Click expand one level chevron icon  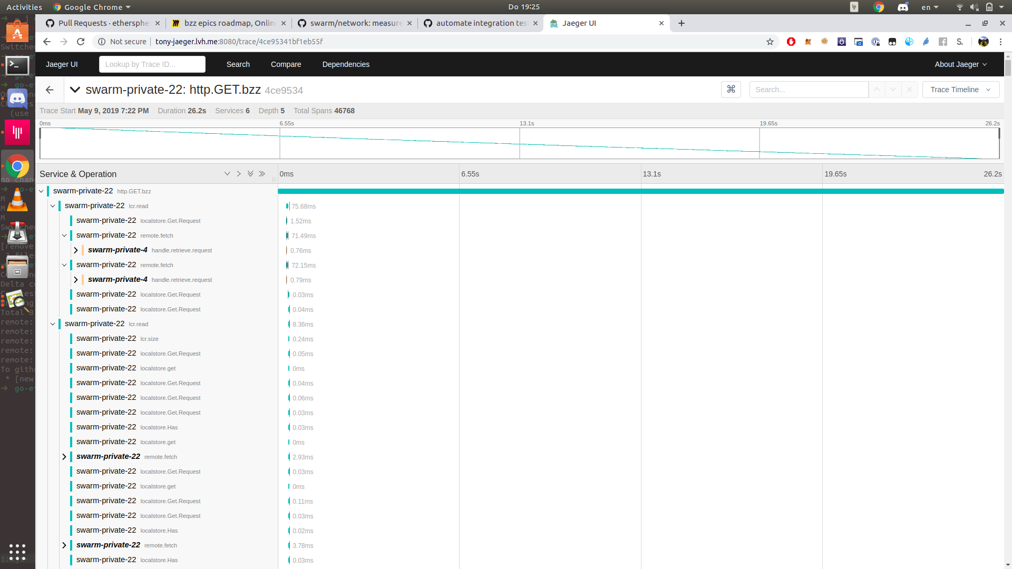tap(227, 174)
